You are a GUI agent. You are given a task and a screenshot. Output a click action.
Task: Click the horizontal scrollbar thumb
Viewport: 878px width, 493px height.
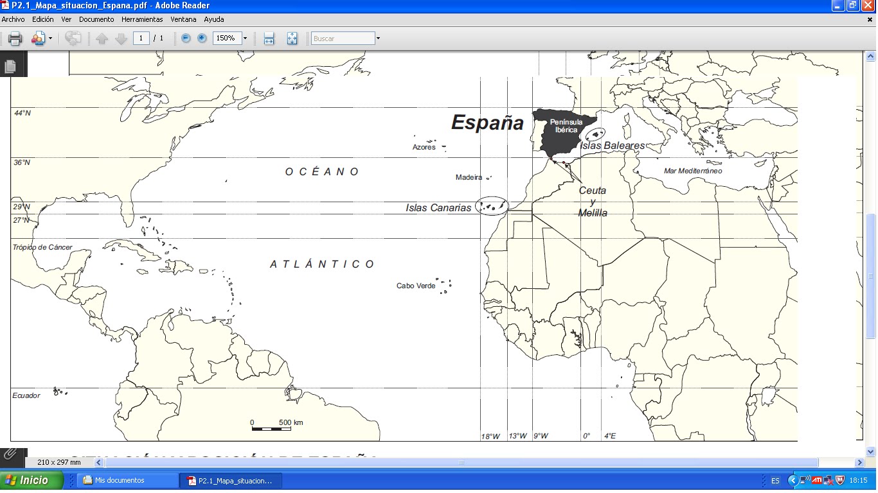coord(461,462)
